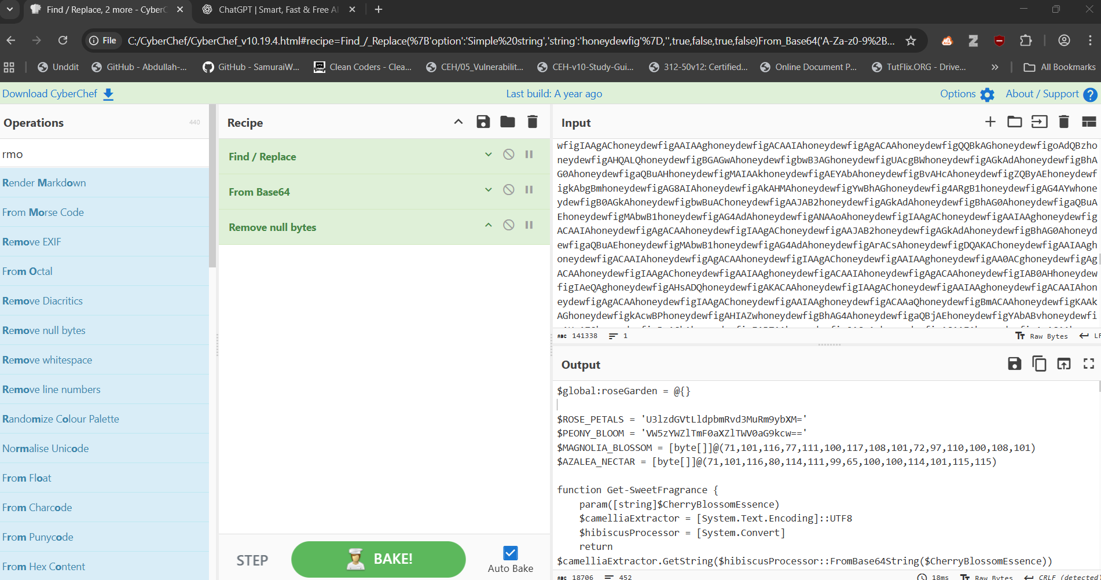Clear recipe with trash icon

[x=533, y=122]
